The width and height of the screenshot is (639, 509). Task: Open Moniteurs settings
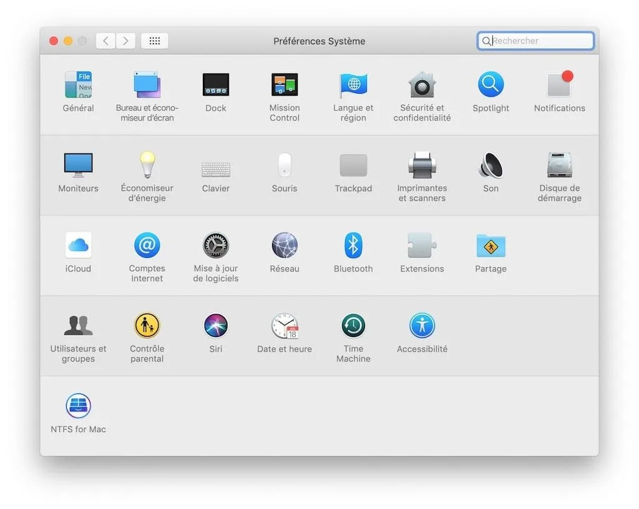click(78, 164)
